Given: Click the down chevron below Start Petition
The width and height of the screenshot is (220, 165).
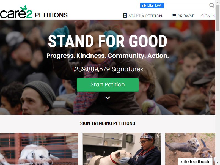Looking at the screenshot, I should click(x=108, y=98).
